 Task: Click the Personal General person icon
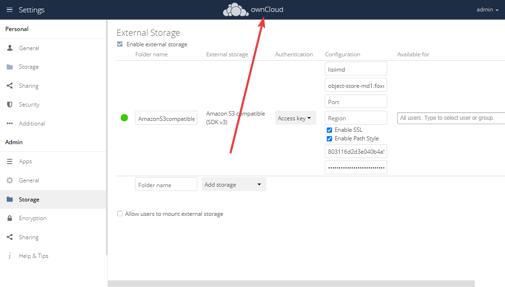(x=10, y=48)
